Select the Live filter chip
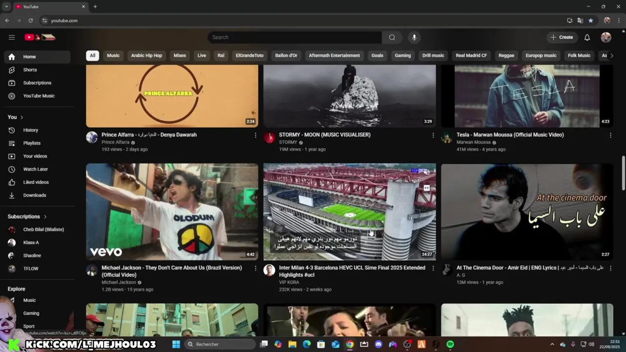626x352 pixels. pos(201,55)
